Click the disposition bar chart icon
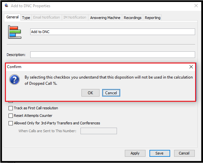This screenshot has height=163, width=203. pos(15,32)
